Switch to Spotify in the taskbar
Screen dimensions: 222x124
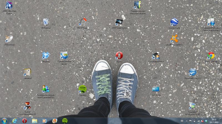pyautogui.click(x=65, y=121)
